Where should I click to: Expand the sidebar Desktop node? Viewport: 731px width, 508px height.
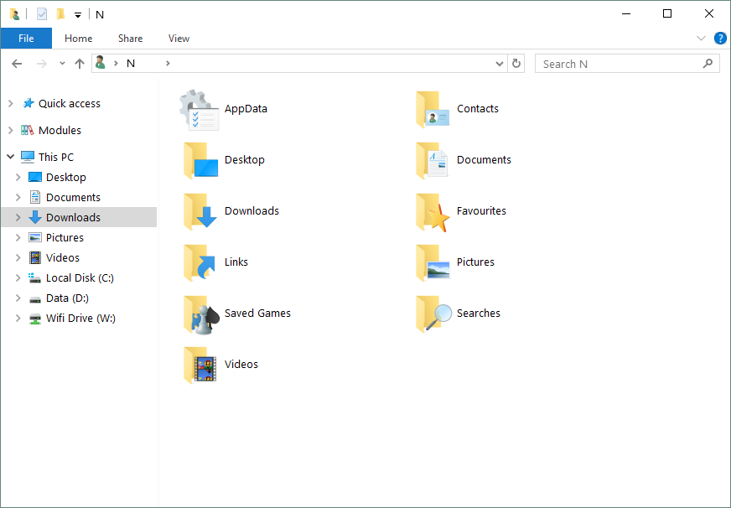click(x=18, y=177)
